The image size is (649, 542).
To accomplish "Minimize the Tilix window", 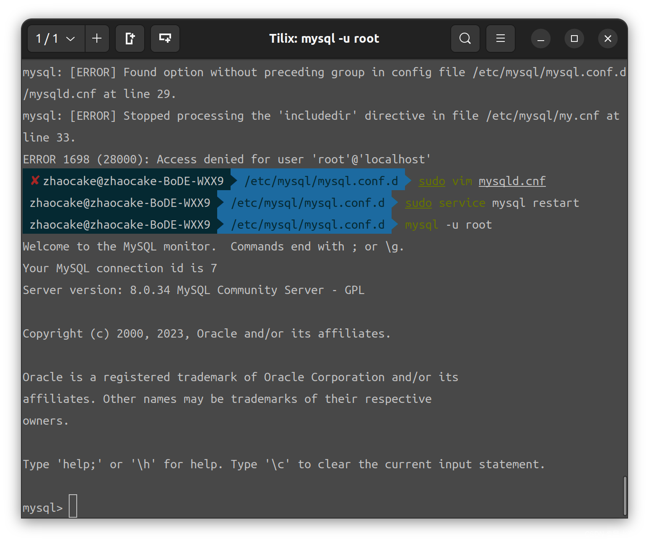I will pos(541,39).
